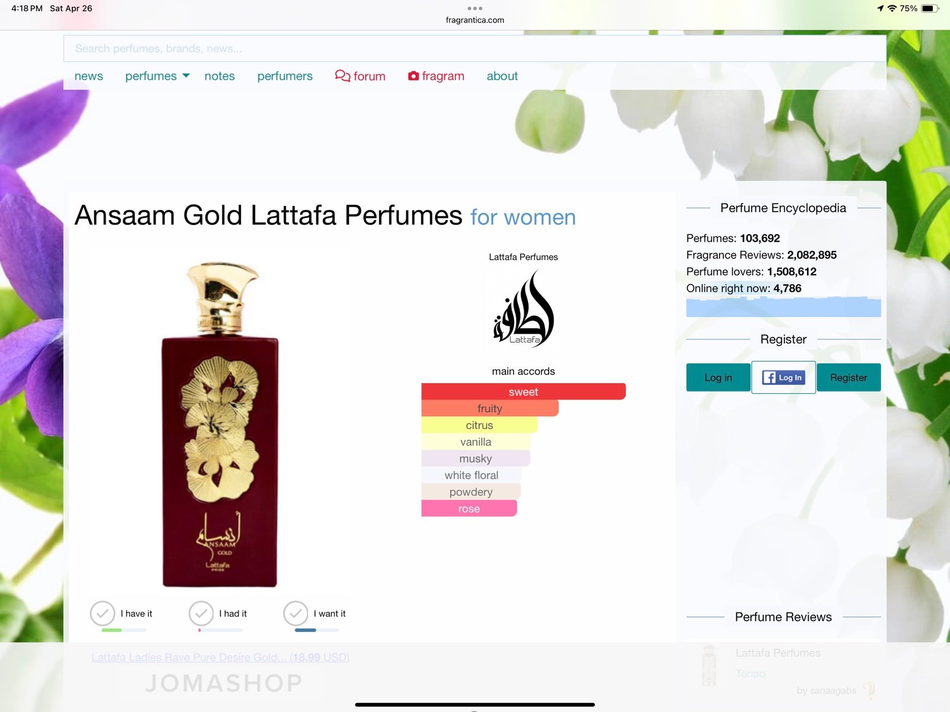The height and width of the screenshot is (712, 950).
Task: Open the notes menu item
Action: (x=220, y=76)
